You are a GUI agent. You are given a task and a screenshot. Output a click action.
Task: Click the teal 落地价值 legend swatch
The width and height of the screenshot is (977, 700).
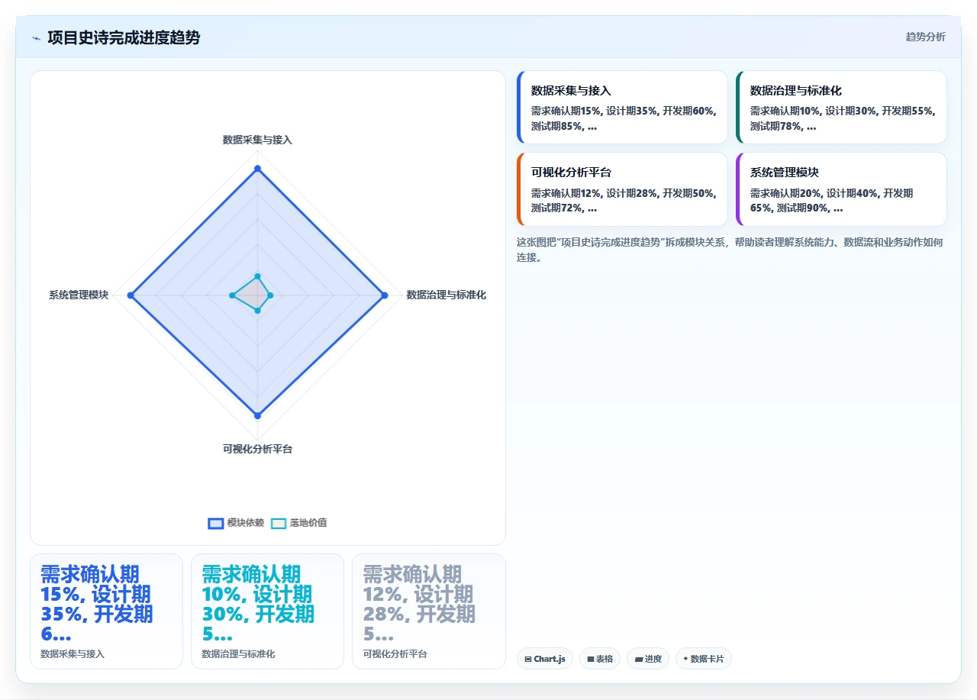tap(279, 523)
